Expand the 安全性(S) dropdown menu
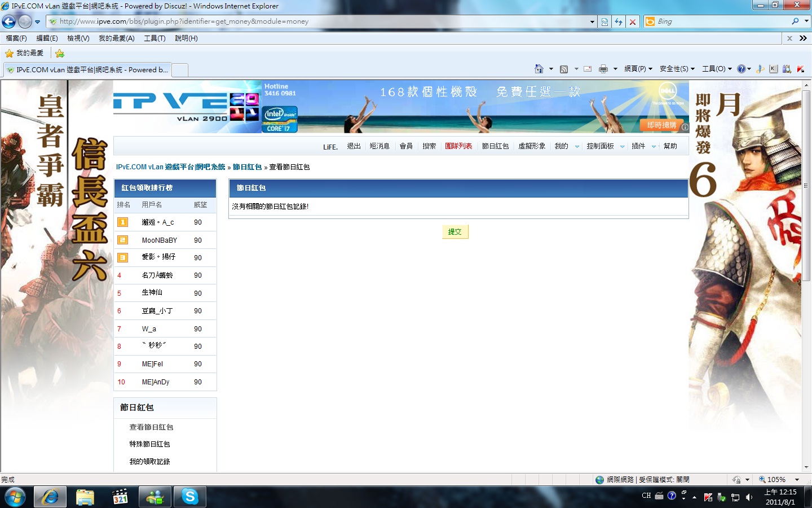The width and height of the screenshot is (812, 508). pos(677,69)
